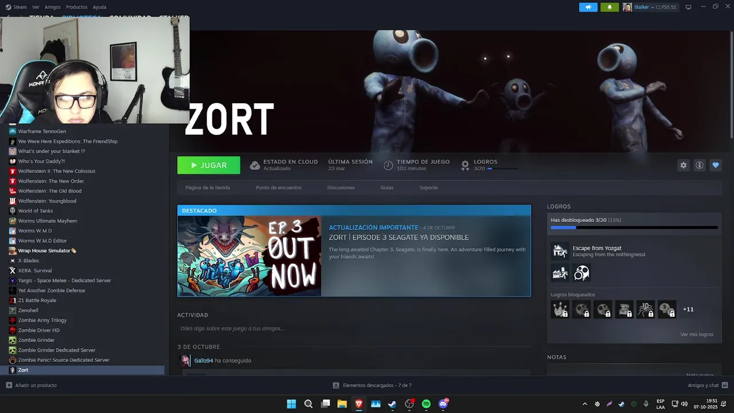This screenshot has width=734, height=413.
Task: Click Añadir un producto
Action: (x=32, y=385)
